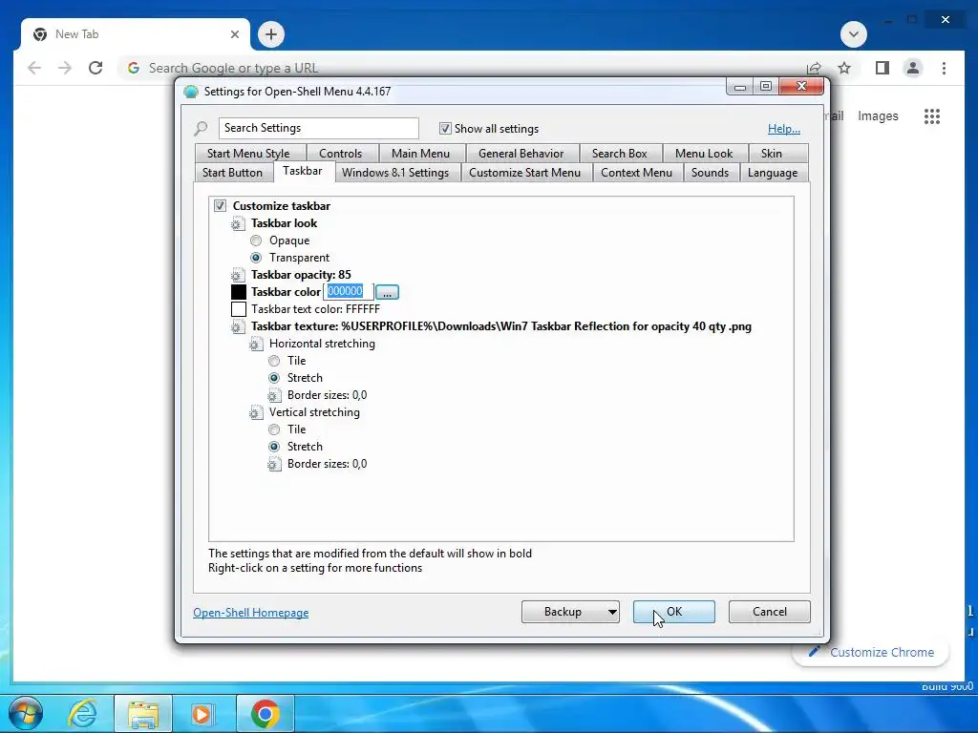Choose Stretch under Horizontal stretching
The width and height of the screenshot is (978, 733).
click(274, 378)
